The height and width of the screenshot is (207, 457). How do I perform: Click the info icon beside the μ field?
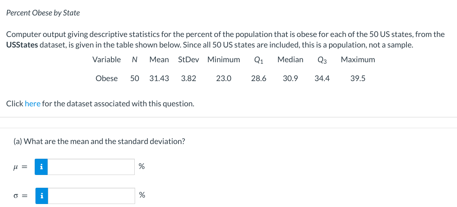click(42, 167)
